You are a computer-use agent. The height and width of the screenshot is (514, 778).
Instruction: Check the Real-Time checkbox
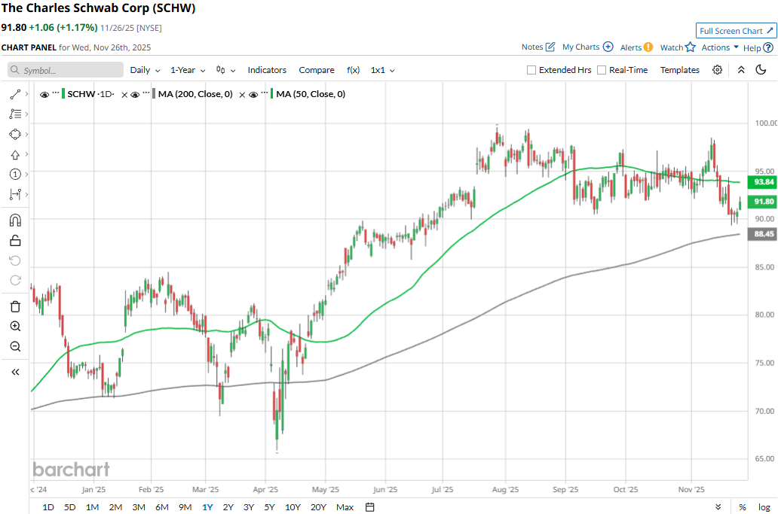[x=602, y=70]
